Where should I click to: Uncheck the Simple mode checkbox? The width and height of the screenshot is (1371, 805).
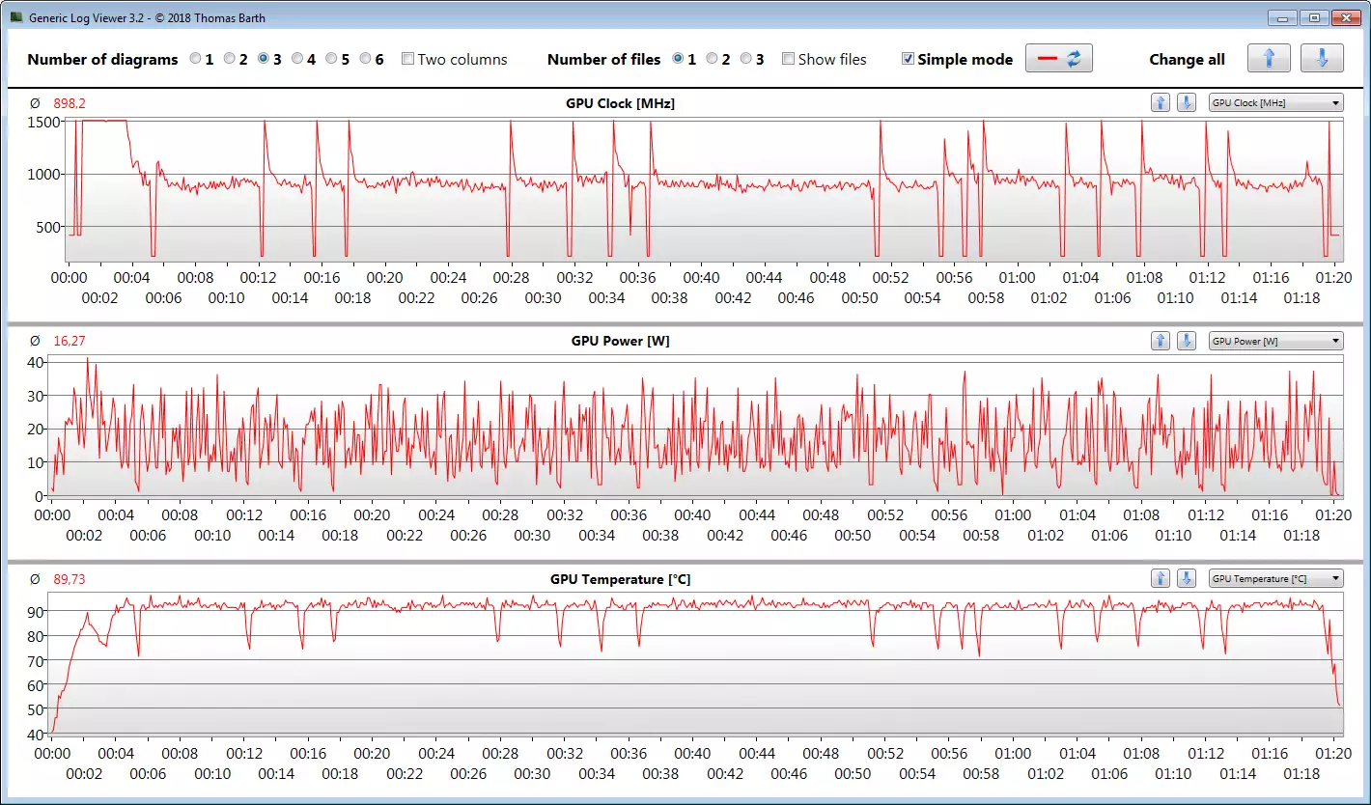pyautogui.click(x=908, y=59)
